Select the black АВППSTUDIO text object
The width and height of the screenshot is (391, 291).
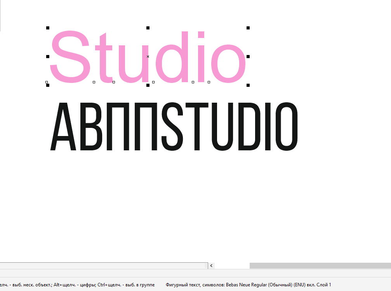click(174, 126)
